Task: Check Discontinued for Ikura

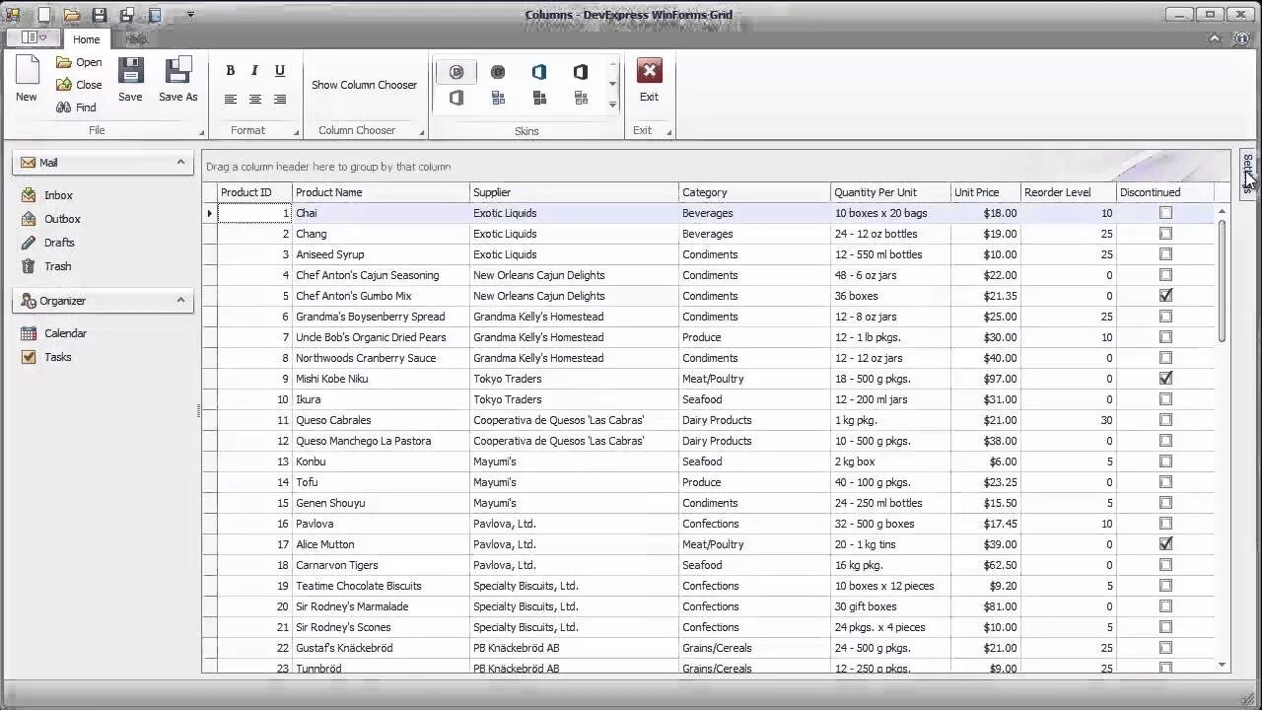Action: coord(1165,399)
